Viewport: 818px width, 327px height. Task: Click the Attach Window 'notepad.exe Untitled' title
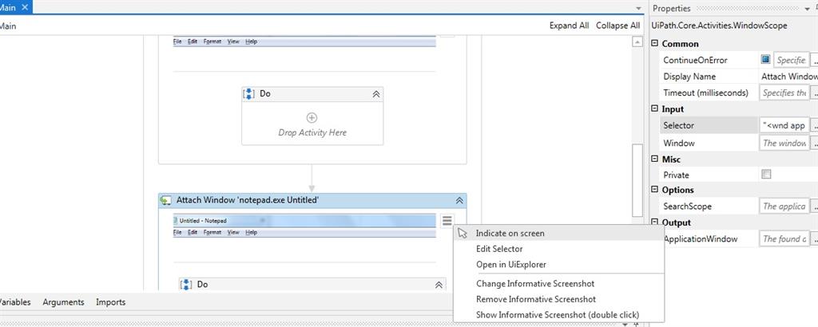248,200
